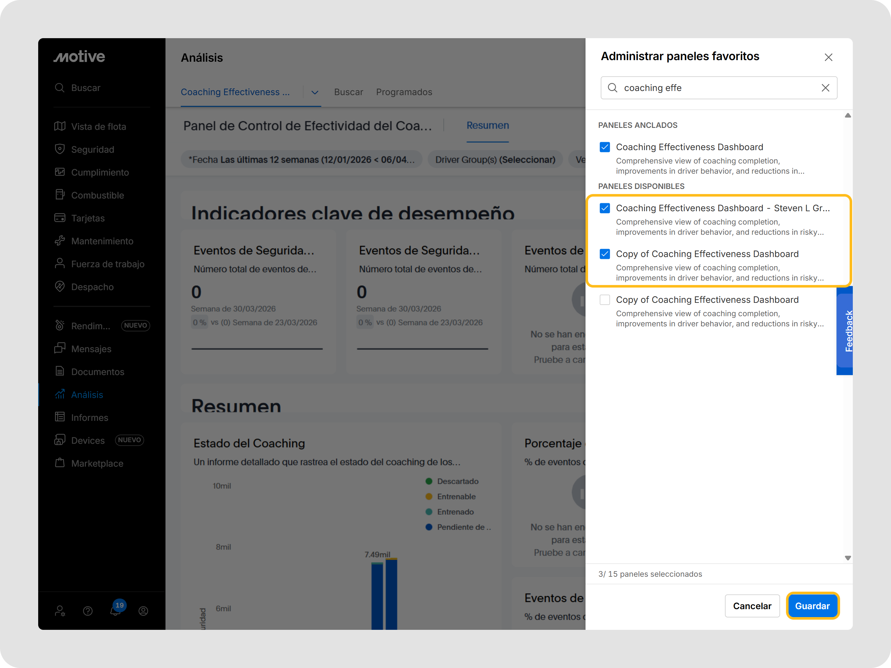Select the Resumen tab
This screenshot has height=668, width=891.
(x=488, y=126)
